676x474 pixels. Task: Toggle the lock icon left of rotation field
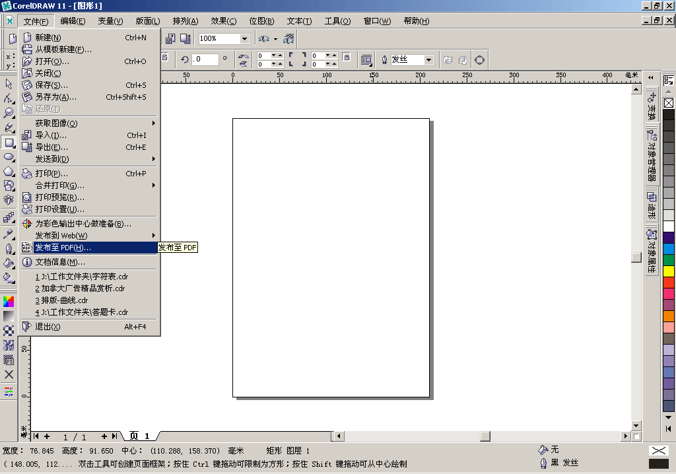tap(164, 57)
